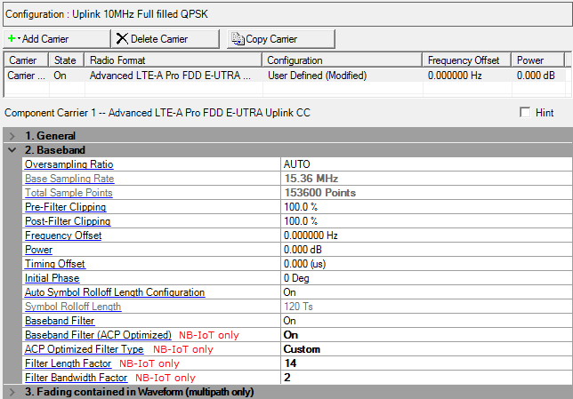Change the Baseband Filter On value

[426, 321]
